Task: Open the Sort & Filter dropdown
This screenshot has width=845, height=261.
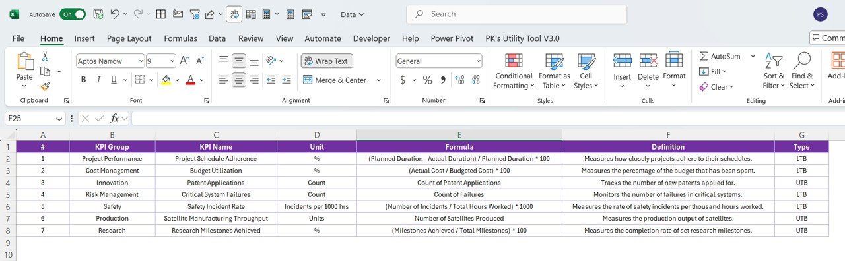Action: pos(773,72)
